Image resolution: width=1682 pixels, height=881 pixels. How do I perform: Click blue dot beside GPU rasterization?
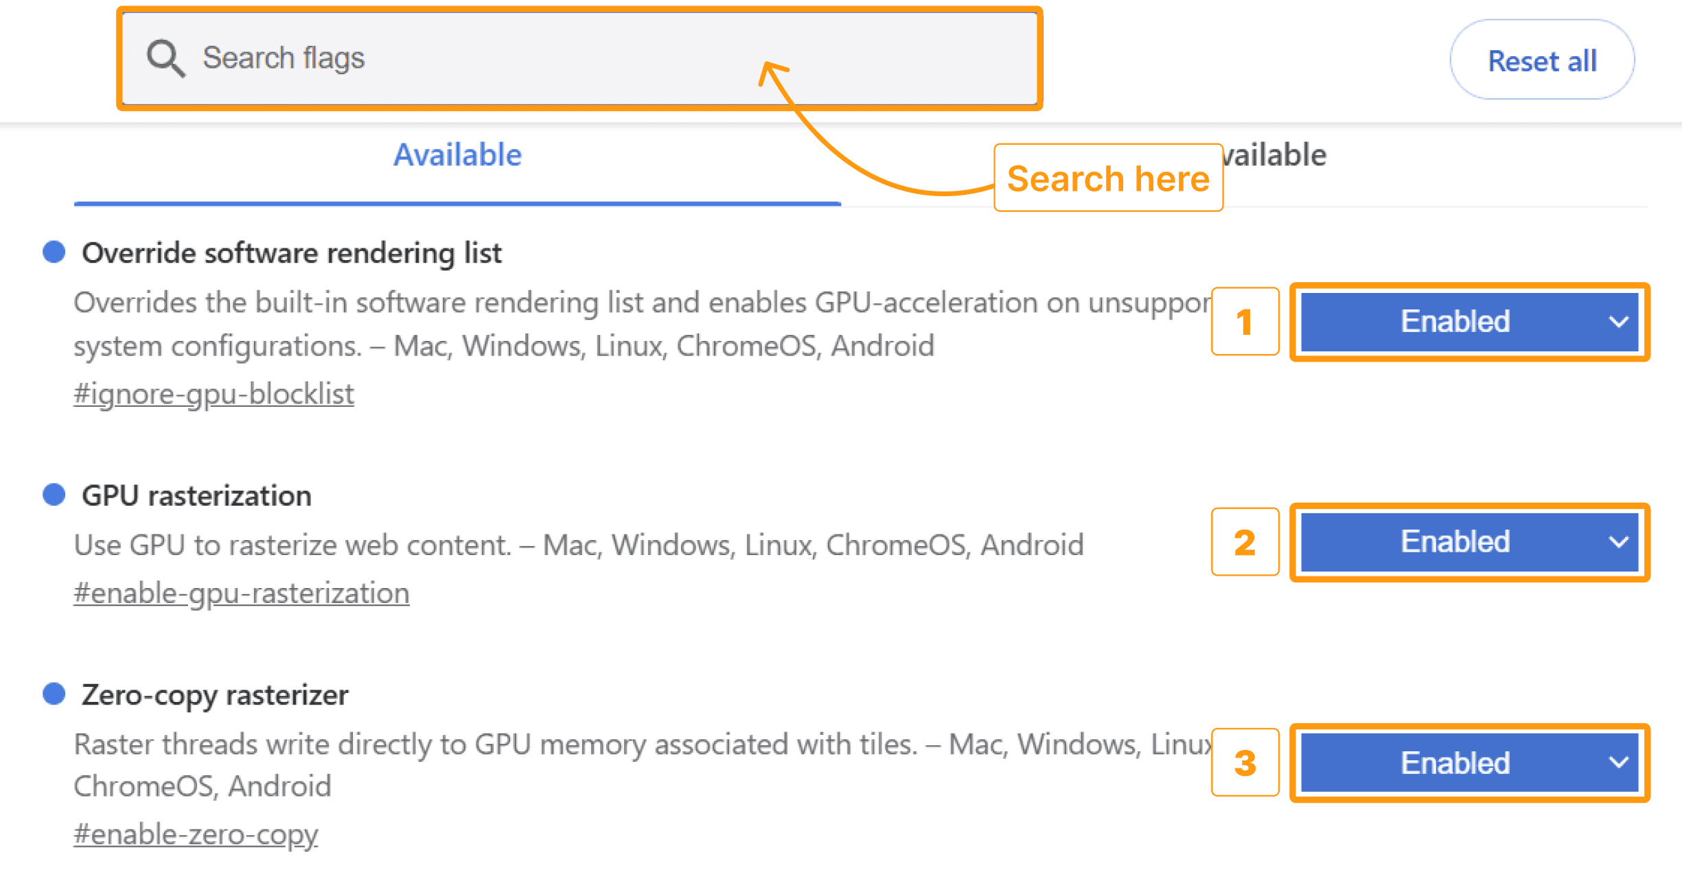54,495
